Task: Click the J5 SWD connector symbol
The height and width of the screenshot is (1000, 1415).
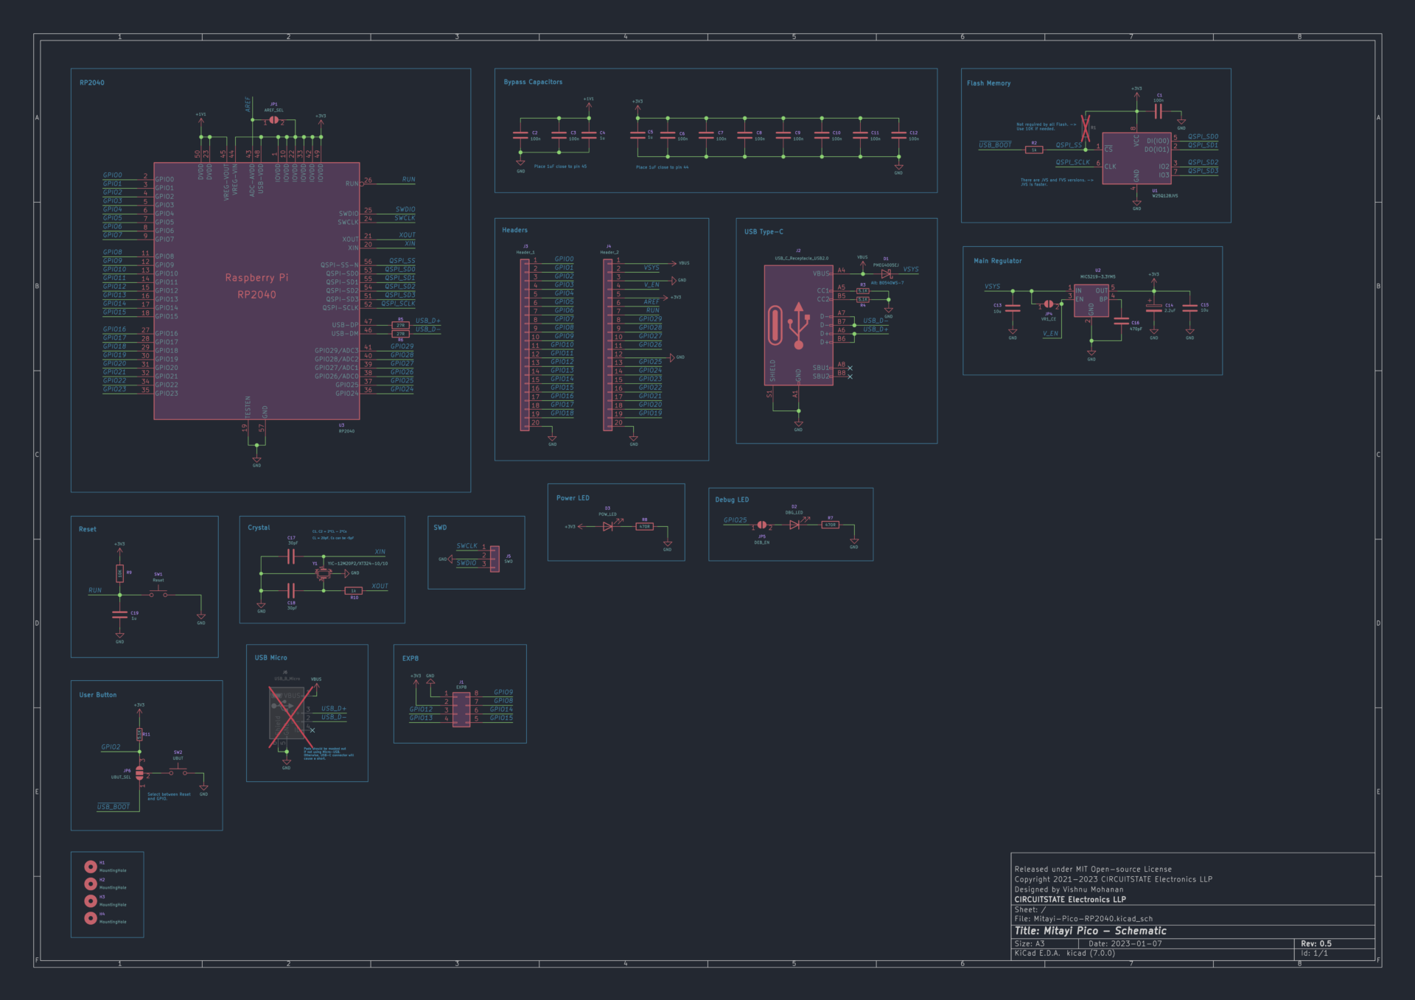Action: pos(495,558)
